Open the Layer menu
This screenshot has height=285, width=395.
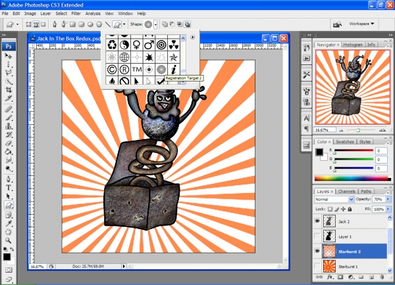45,14
